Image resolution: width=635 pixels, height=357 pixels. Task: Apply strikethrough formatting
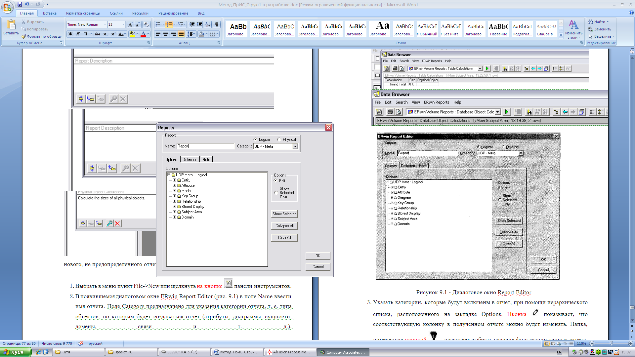coord(97,34)
